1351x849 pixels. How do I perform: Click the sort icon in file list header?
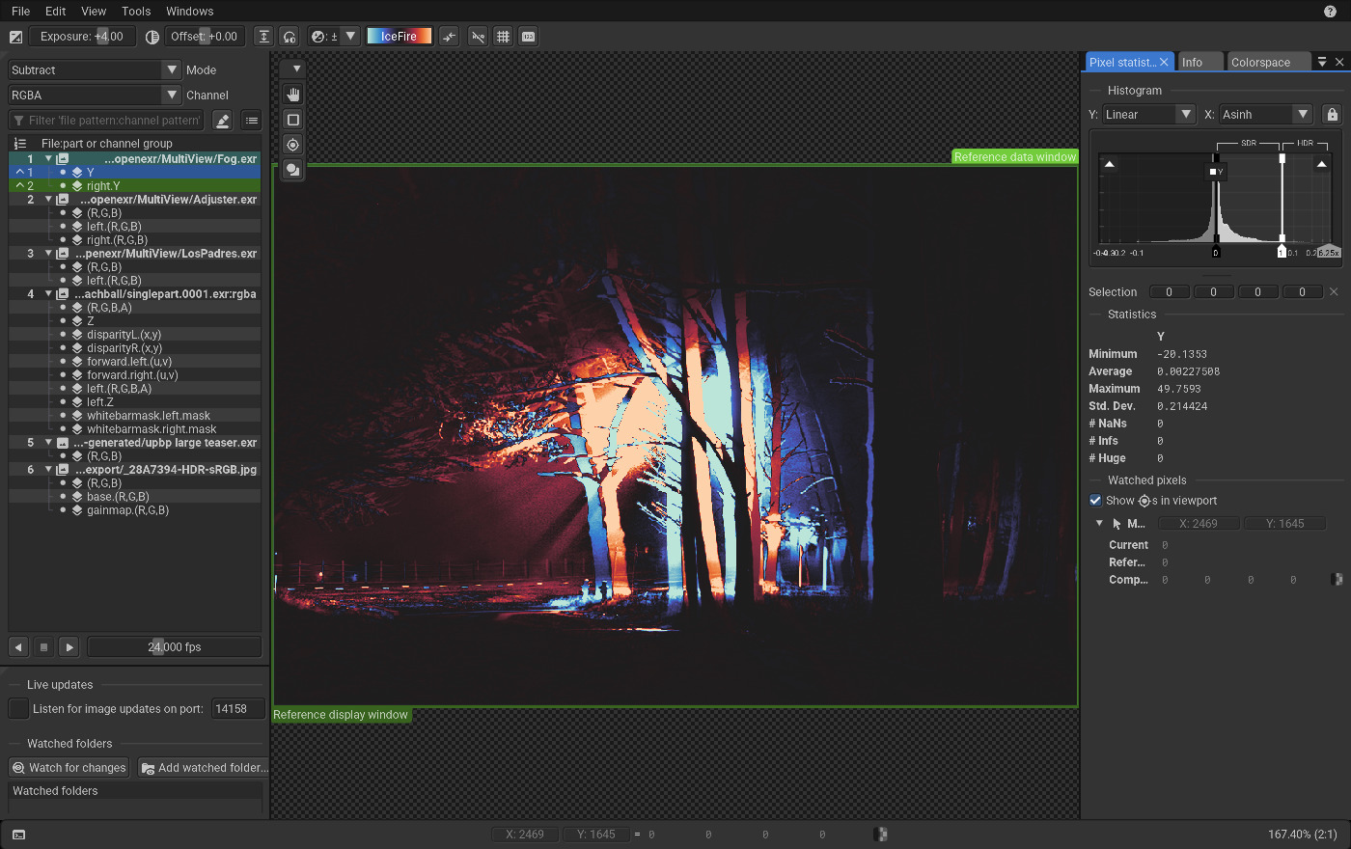click(x=19, y=143)
